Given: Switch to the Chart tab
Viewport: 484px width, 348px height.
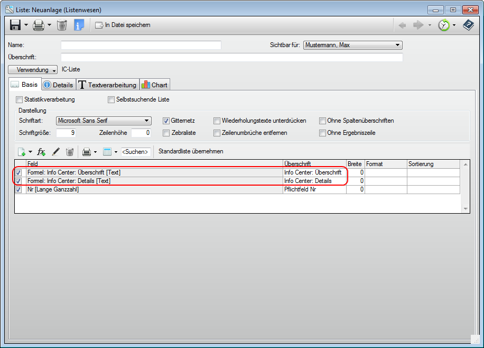Looking at the screenshot, I should [154, 85].
